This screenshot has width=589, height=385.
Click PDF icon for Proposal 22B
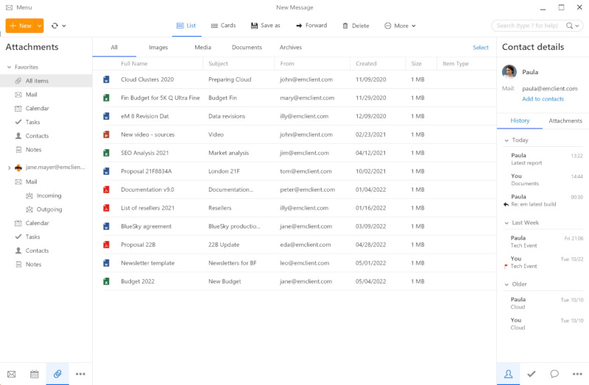click(x=106, y=245)
